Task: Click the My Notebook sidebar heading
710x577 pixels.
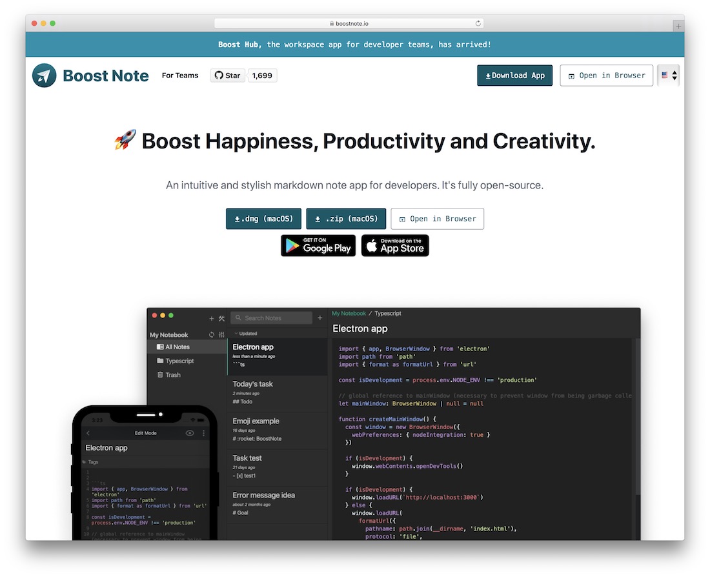Action: [169, 335]
